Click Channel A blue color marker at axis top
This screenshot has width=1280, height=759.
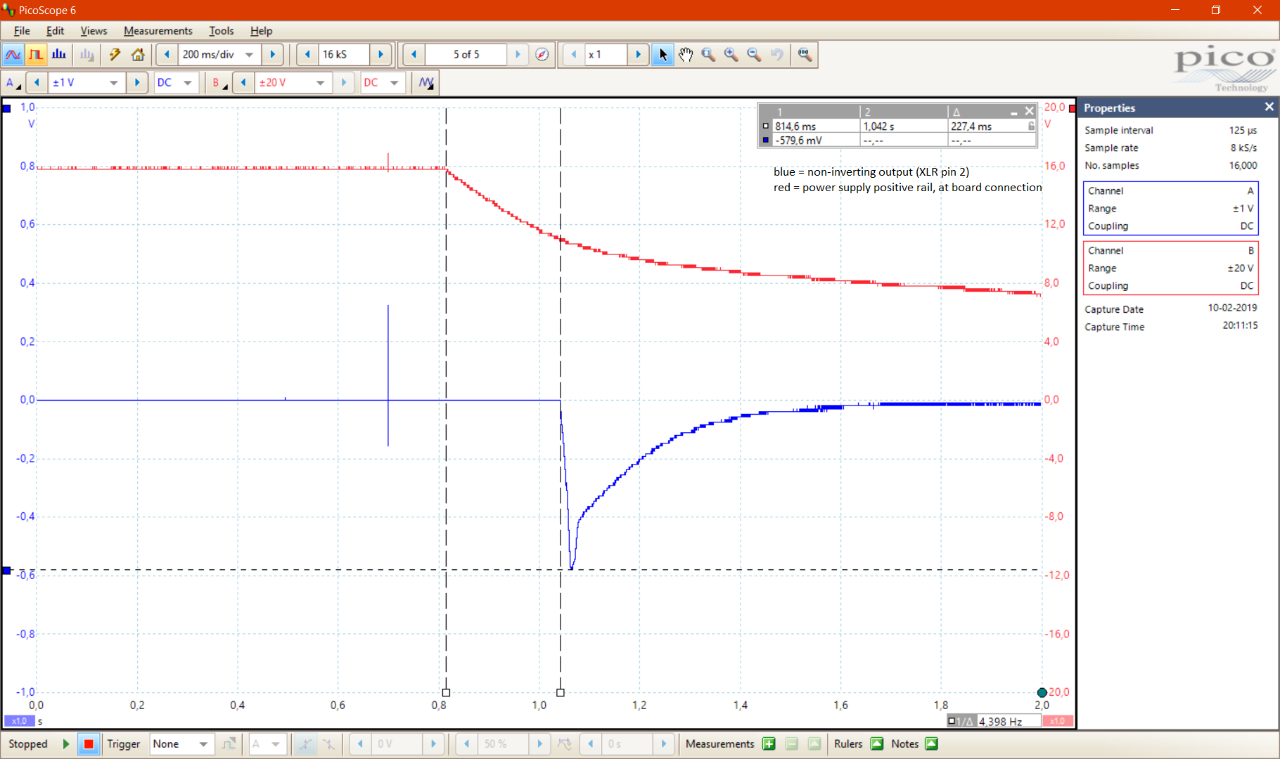click(x=6, y=108)
